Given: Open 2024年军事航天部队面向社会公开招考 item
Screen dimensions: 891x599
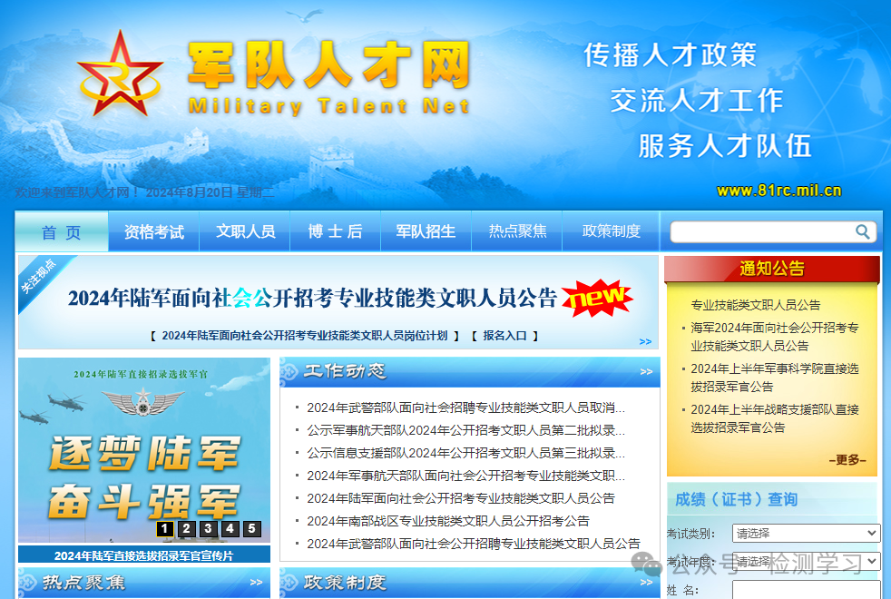Looking at the screenshot, I should [466, 476].
